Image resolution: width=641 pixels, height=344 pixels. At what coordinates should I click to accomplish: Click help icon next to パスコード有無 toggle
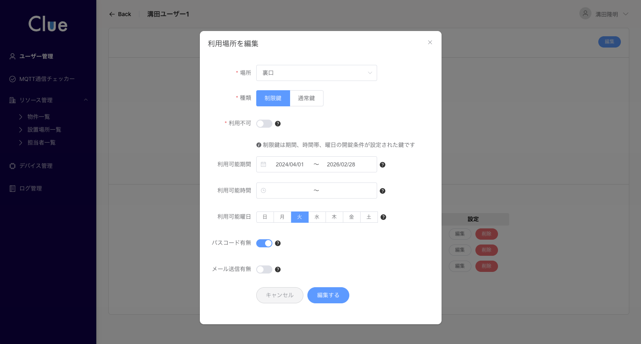point(278,243)
